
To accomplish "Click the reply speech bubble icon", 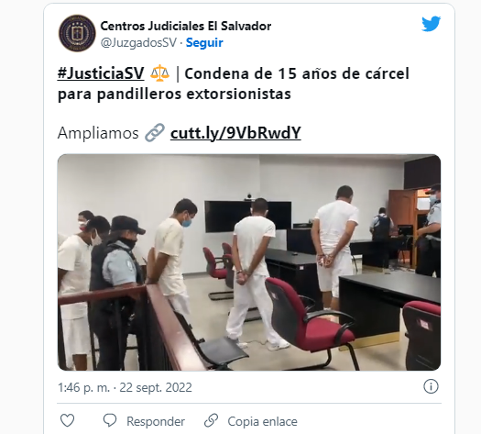I will (x=110, y=420).
